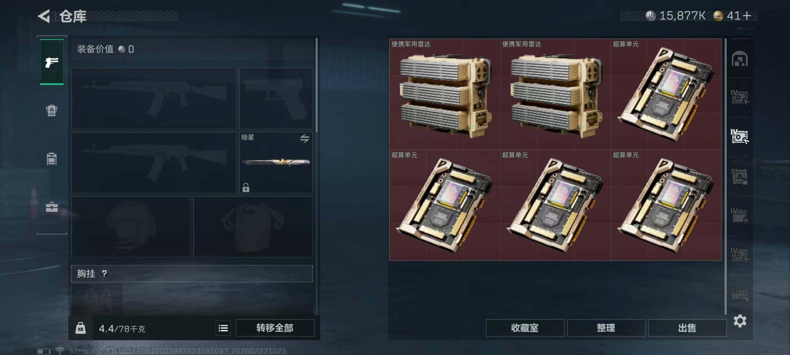Click the plus next to 41 currency
Image resolution: width=790 pixels, height=355 pixels.
click(747, 15)
